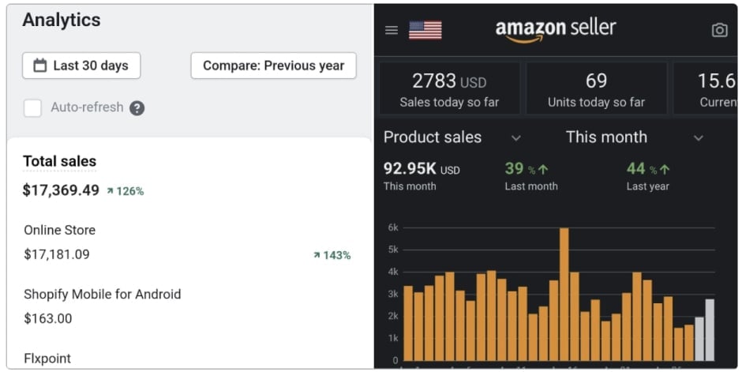Click the green up arrow beside 39%
The width and height of the screenshot is (742, 372).
tap(543, 169)
